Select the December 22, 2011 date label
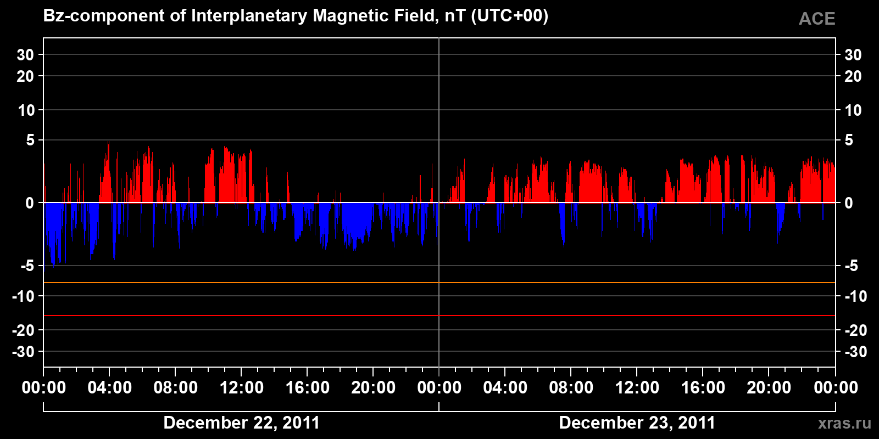The height and width of the screenshot is (439, 879). [242, 423]
